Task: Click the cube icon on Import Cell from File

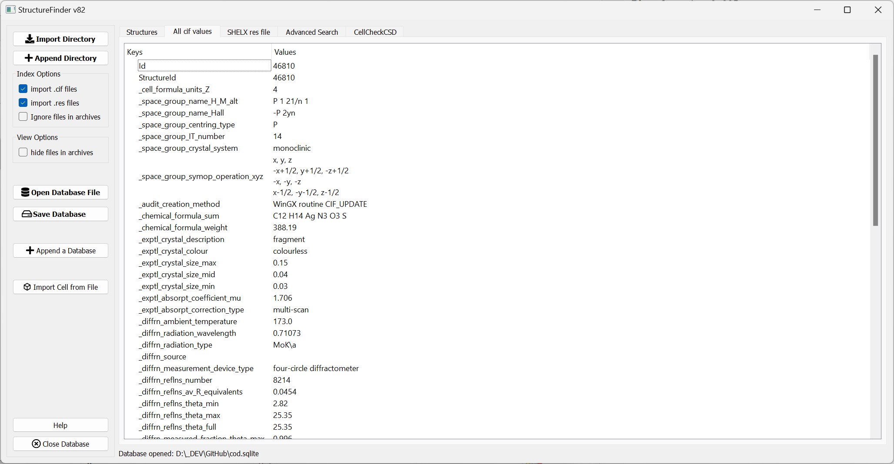Action: (27, 287)
